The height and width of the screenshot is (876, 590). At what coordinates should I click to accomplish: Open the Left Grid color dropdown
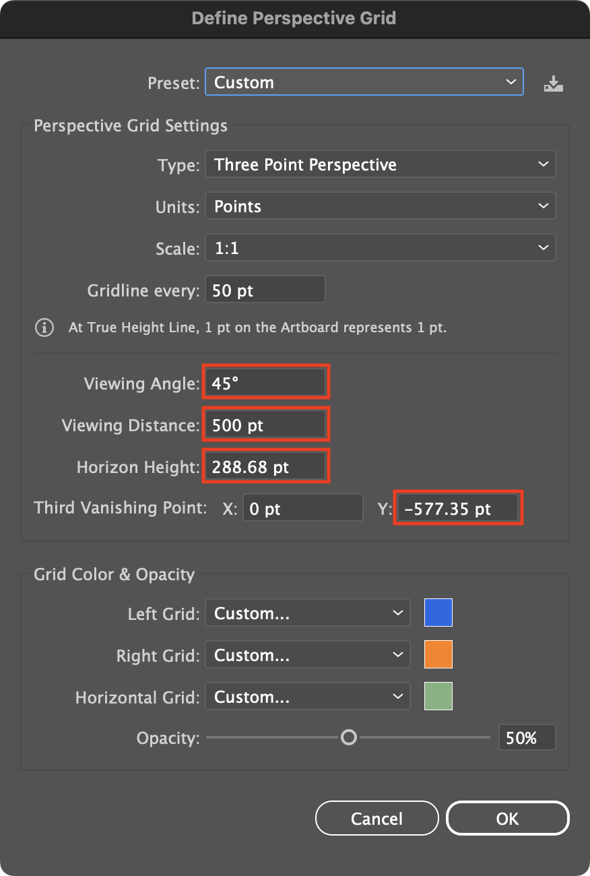click(x=307, y=613)
